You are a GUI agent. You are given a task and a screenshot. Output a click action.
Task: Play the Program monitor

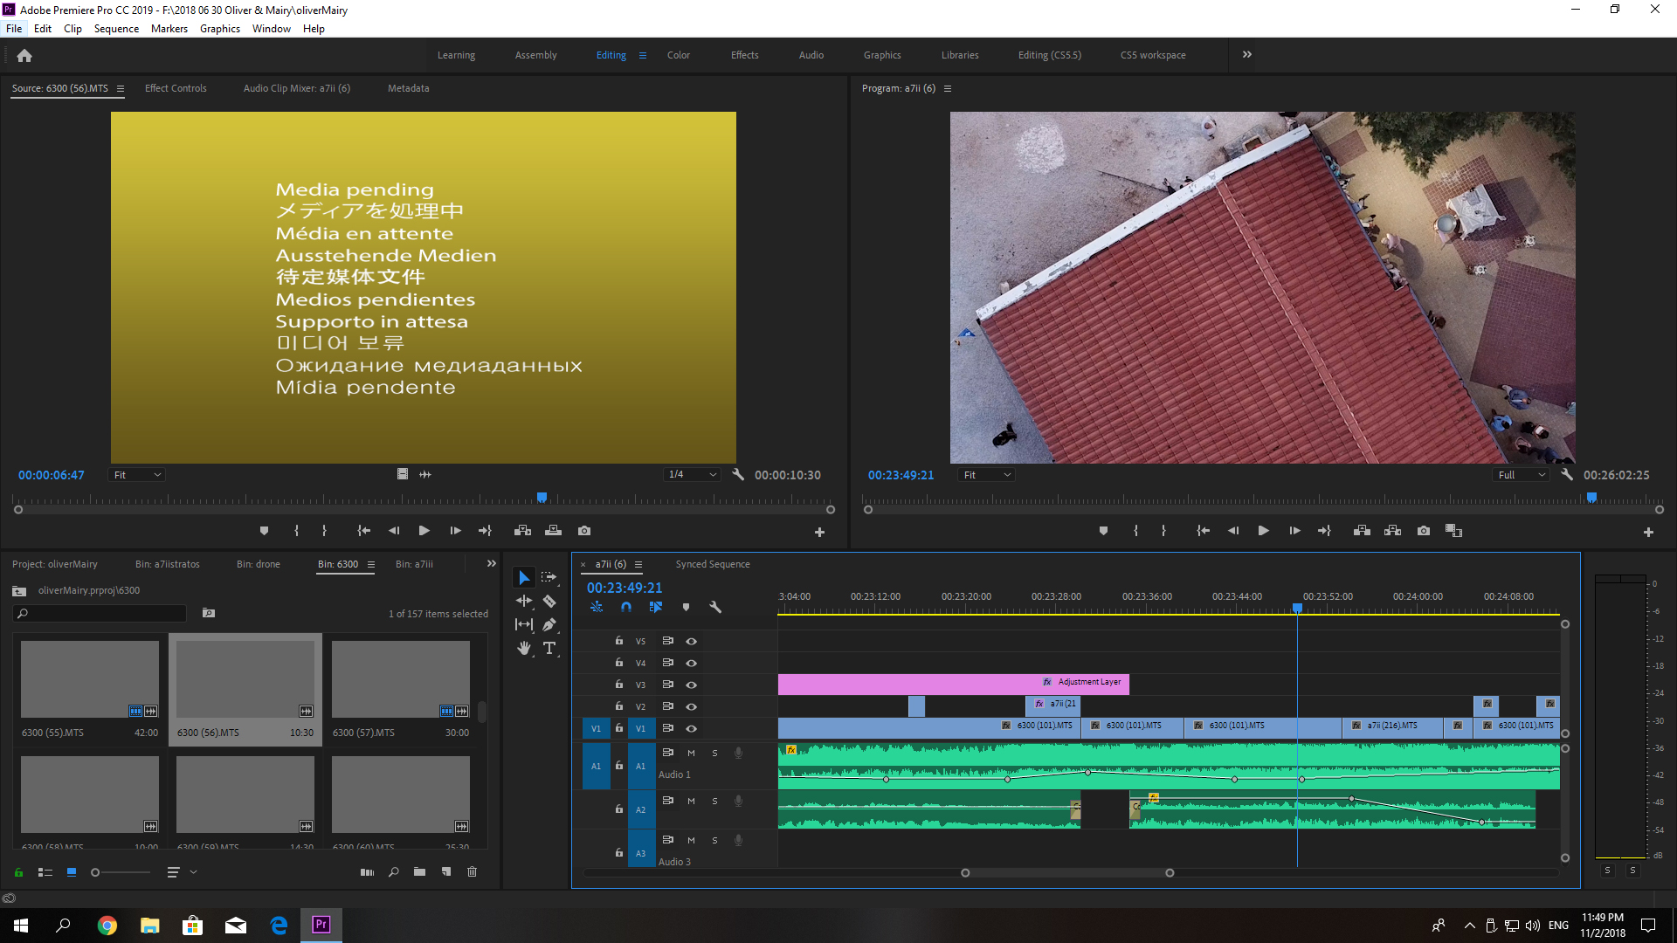1263,531
